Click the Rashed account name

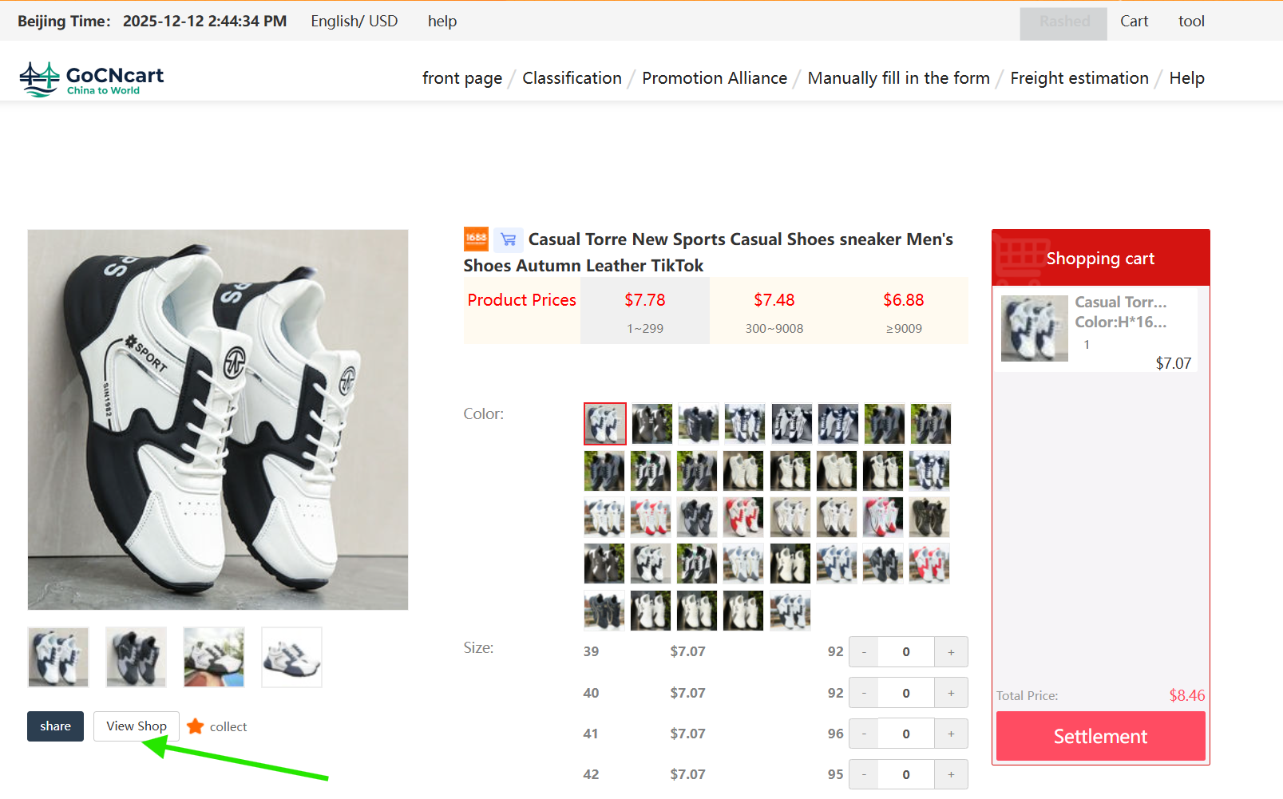click(x=1063, y=21)
